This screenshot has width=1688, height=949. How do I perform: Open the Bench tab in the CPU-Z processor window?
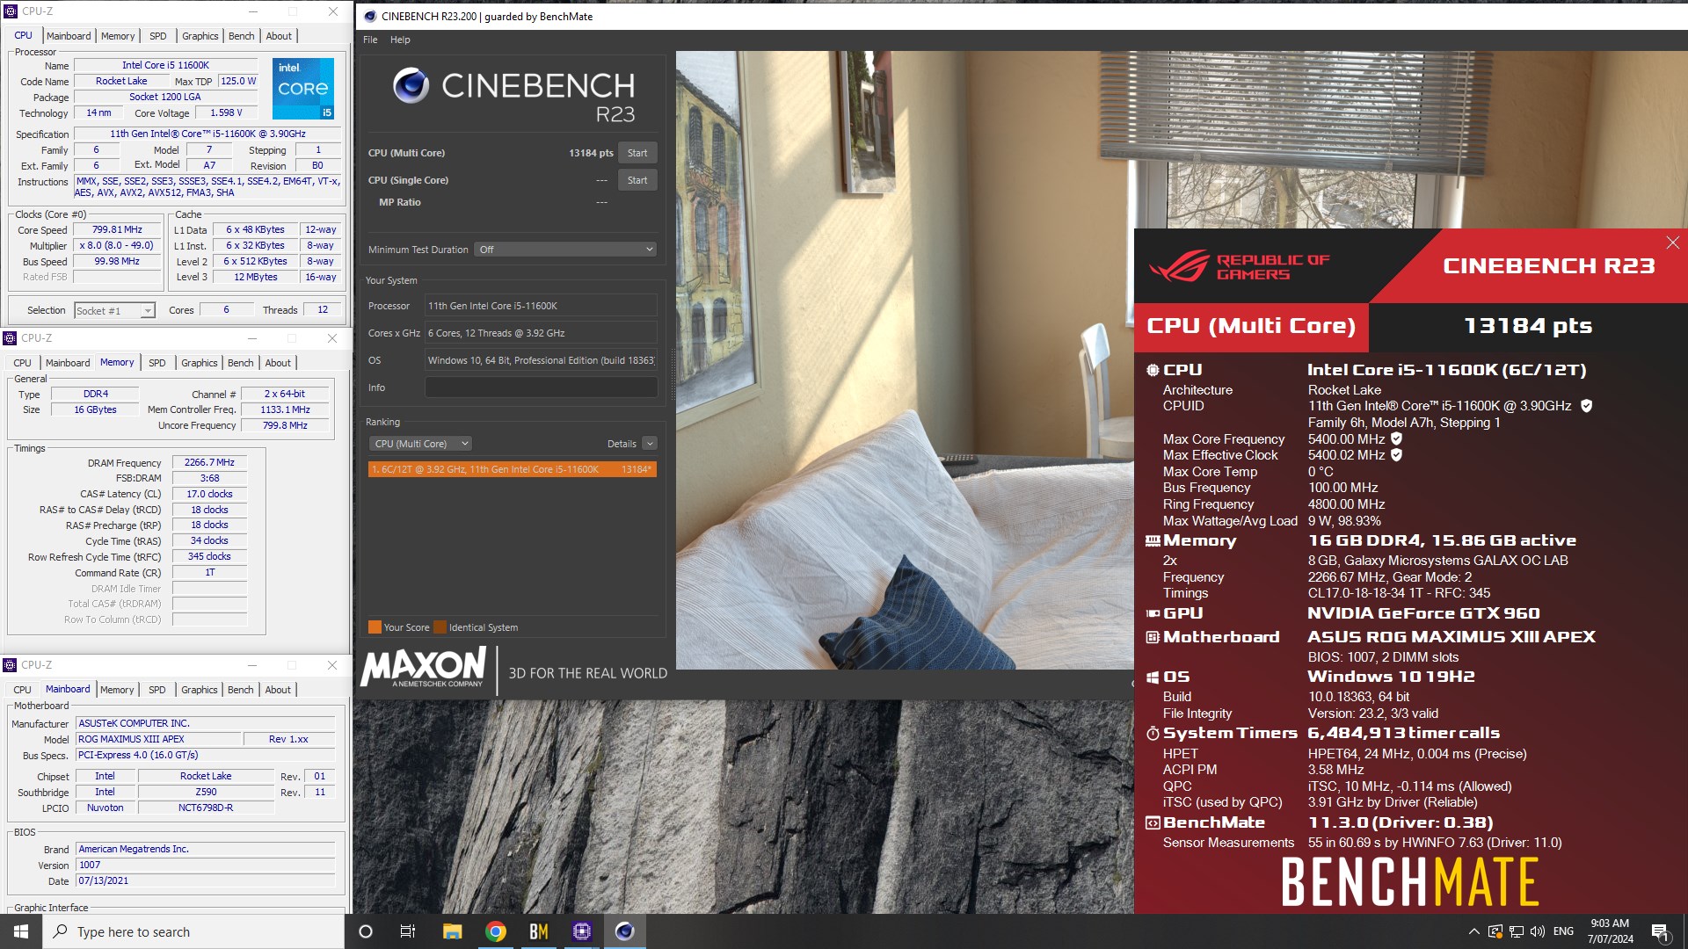pyautogui.click(x=241, y=36)
